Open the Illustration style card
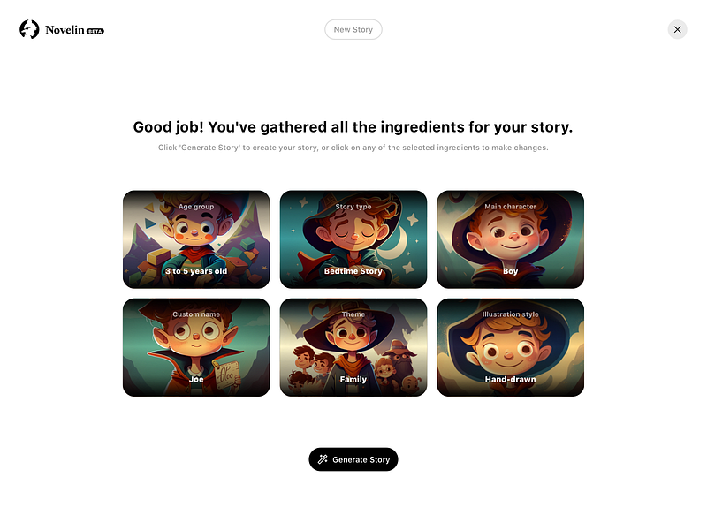 [x=511, y=347]
